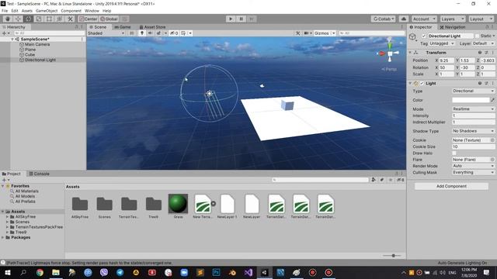Select the New Terrain asset
Image resolution: width=497 pixels, height=279 pixels.
203,205
